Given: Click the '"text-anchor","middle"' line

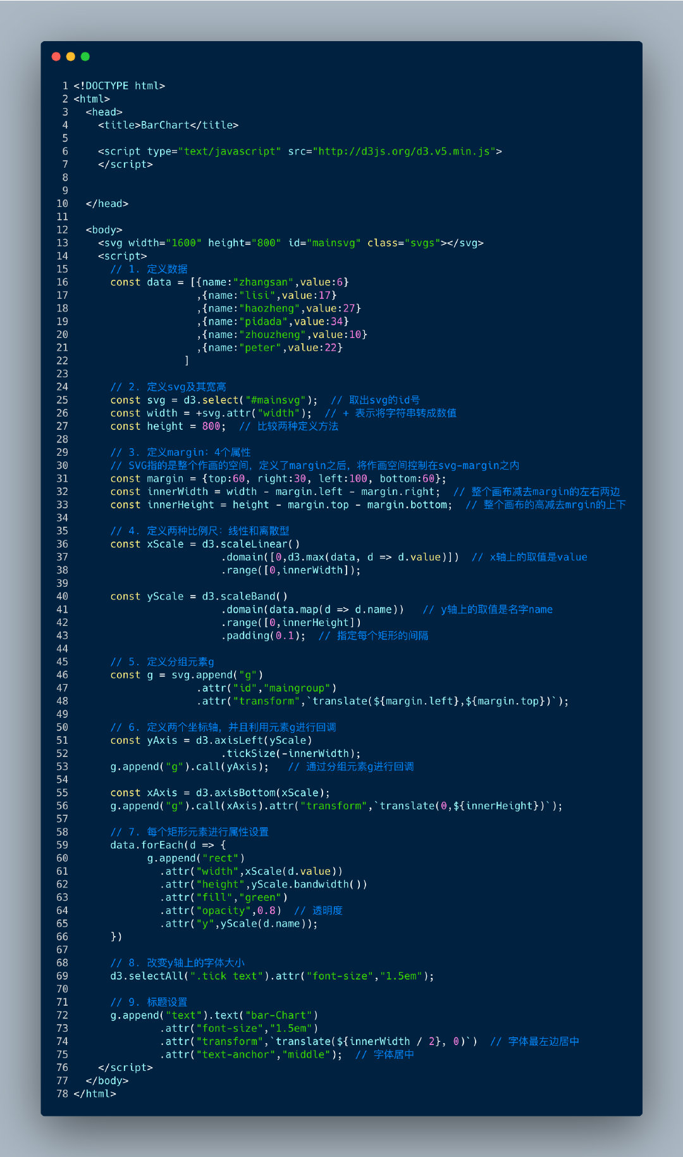Looking at the screenshot, I should 251,1054.
